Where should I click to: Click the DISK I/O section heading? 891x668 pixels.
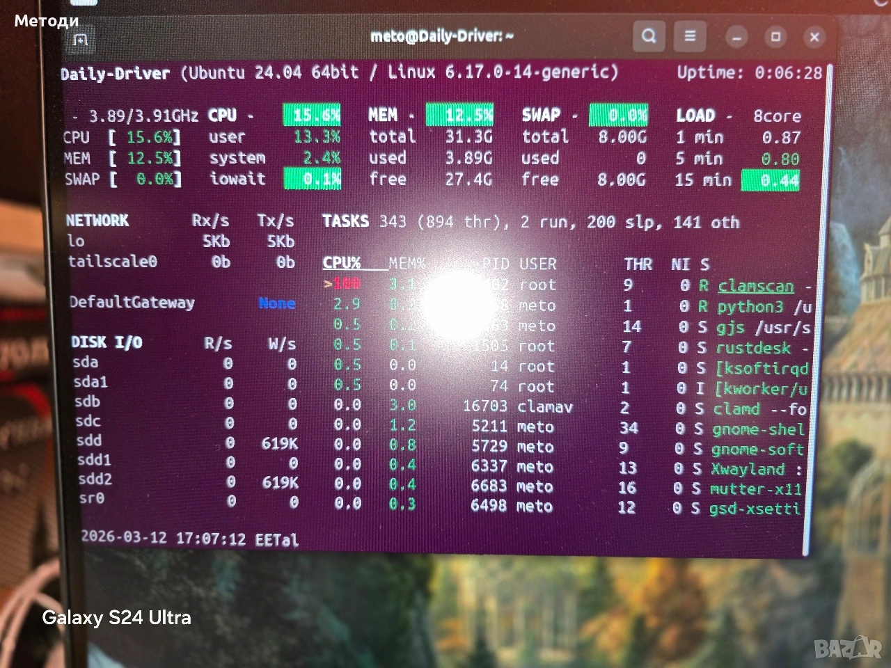[107, 342]
